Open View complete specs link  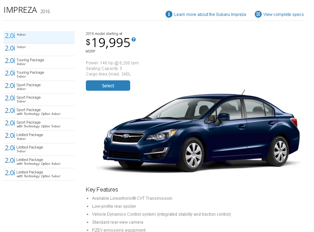coord(283,15)
